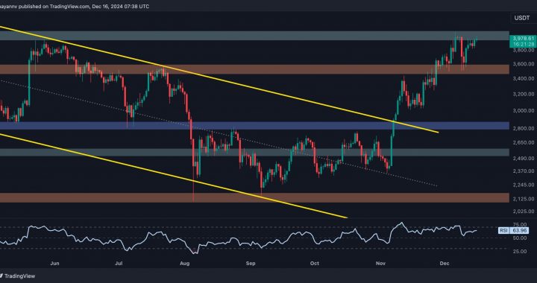The image size is (537, 283).
Task: Click the candle countdown 16:21:28
Action: [x=523, y=44]
